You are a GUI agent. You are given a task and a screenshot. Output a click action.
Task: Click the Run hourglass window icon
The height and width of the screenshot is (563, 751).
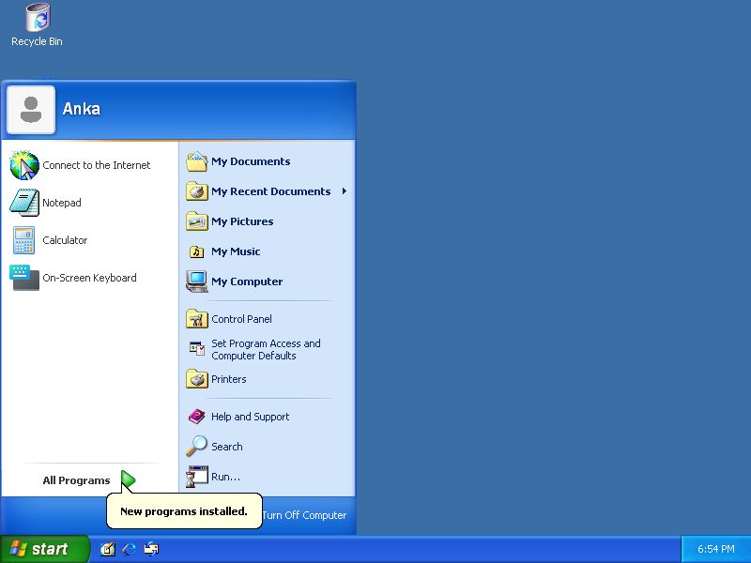197,477
